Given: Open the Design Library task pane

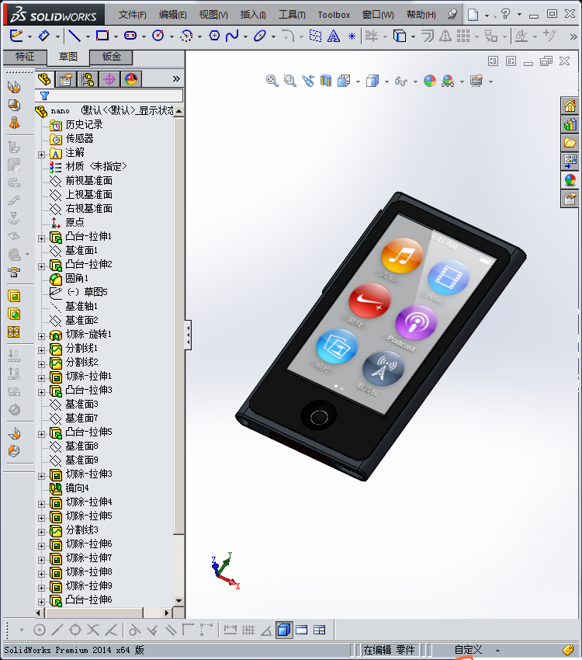Looking at the screenshot, I should pyautogui.click(x=570, y=124).
